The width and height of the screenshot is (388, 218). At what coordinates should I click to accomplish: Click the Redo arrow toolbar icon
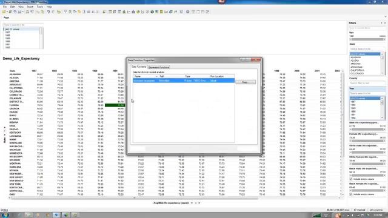tap(53, 12)
